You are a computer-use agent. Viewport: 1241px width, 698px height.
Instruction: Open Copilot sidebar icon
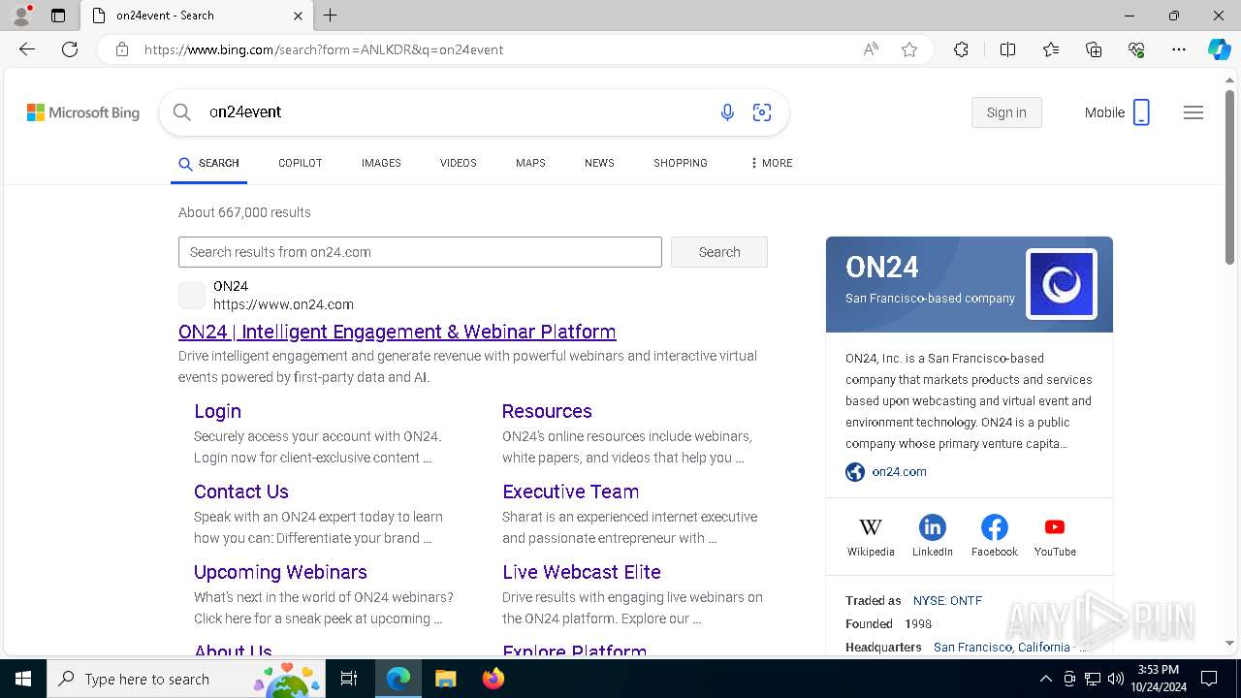point(1219,49)
